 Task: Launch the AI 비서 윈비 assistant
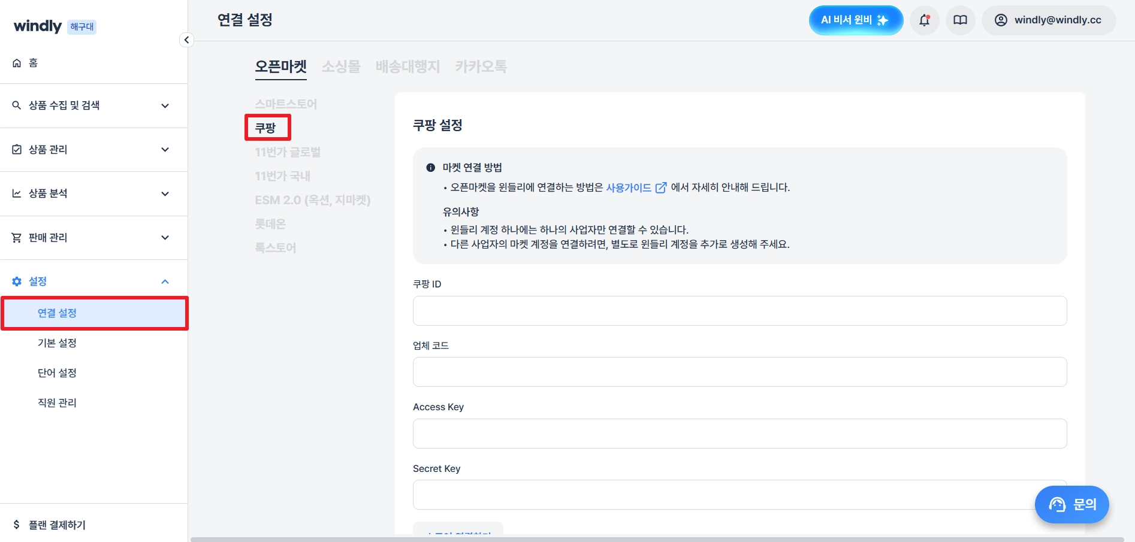(x=856, y=20)
